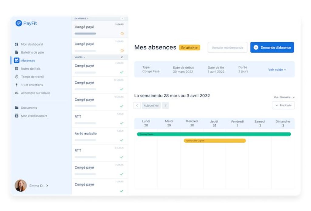
Task: Open Emma D. profile avatar
Action: [21, 186]
